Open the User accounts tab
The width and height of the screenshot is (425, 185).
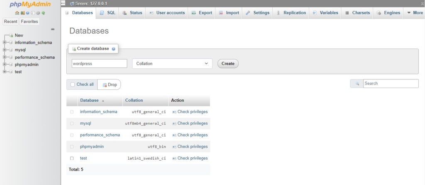pos(166,13)
